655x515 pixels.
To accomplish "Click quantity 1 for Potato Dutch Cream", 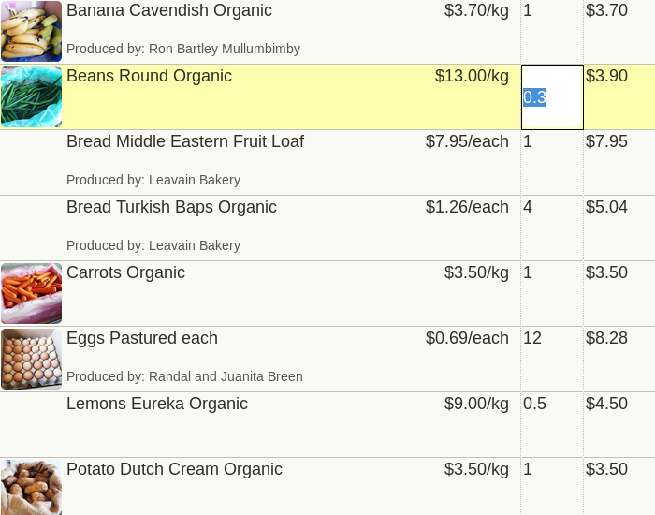I will 552,487.
